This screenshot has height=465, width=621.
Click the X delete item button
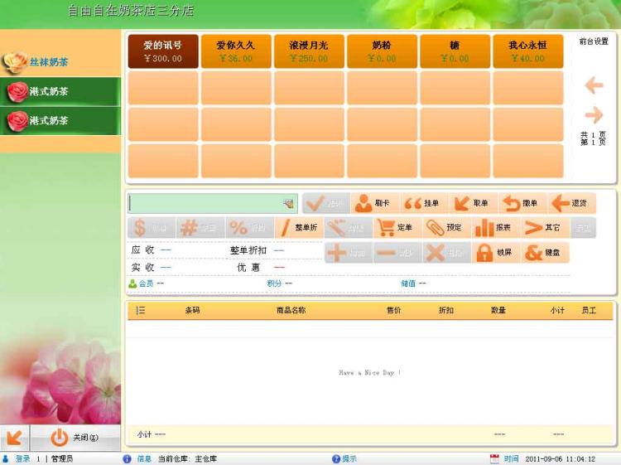pyautogui.click(x=446, y=253)
